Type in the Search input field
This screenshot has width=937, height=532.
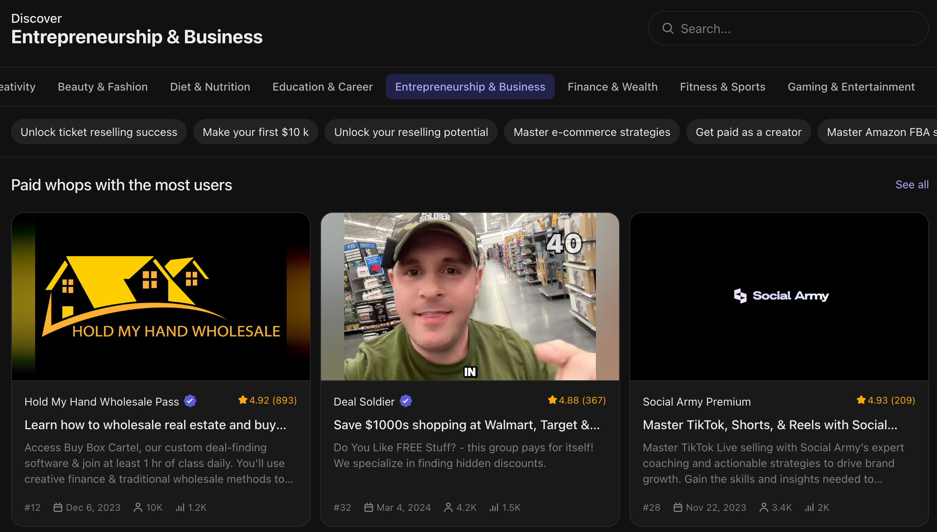(796, 29)
